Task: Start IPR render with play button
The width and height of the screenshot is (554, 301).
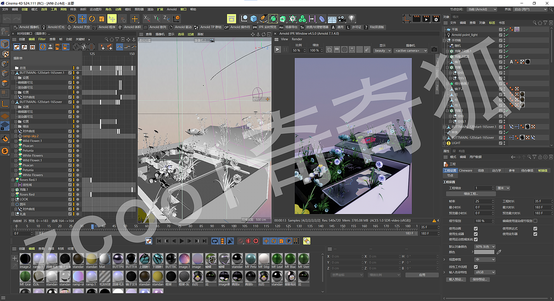Action: [x=277, y=50]
